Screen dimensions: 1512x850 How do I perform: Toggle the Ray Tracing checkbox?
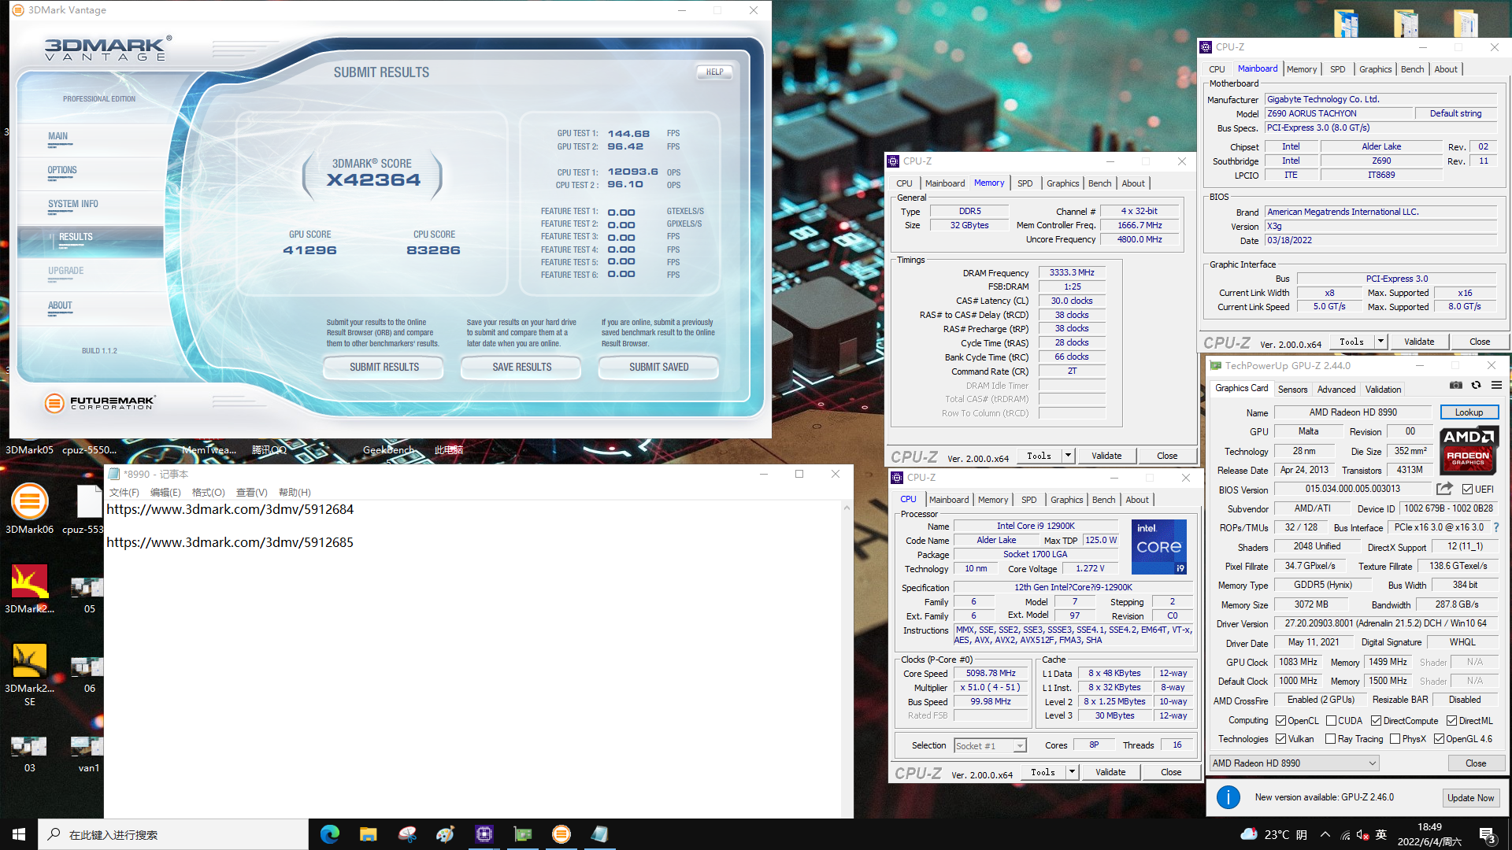coord(1330,739)
